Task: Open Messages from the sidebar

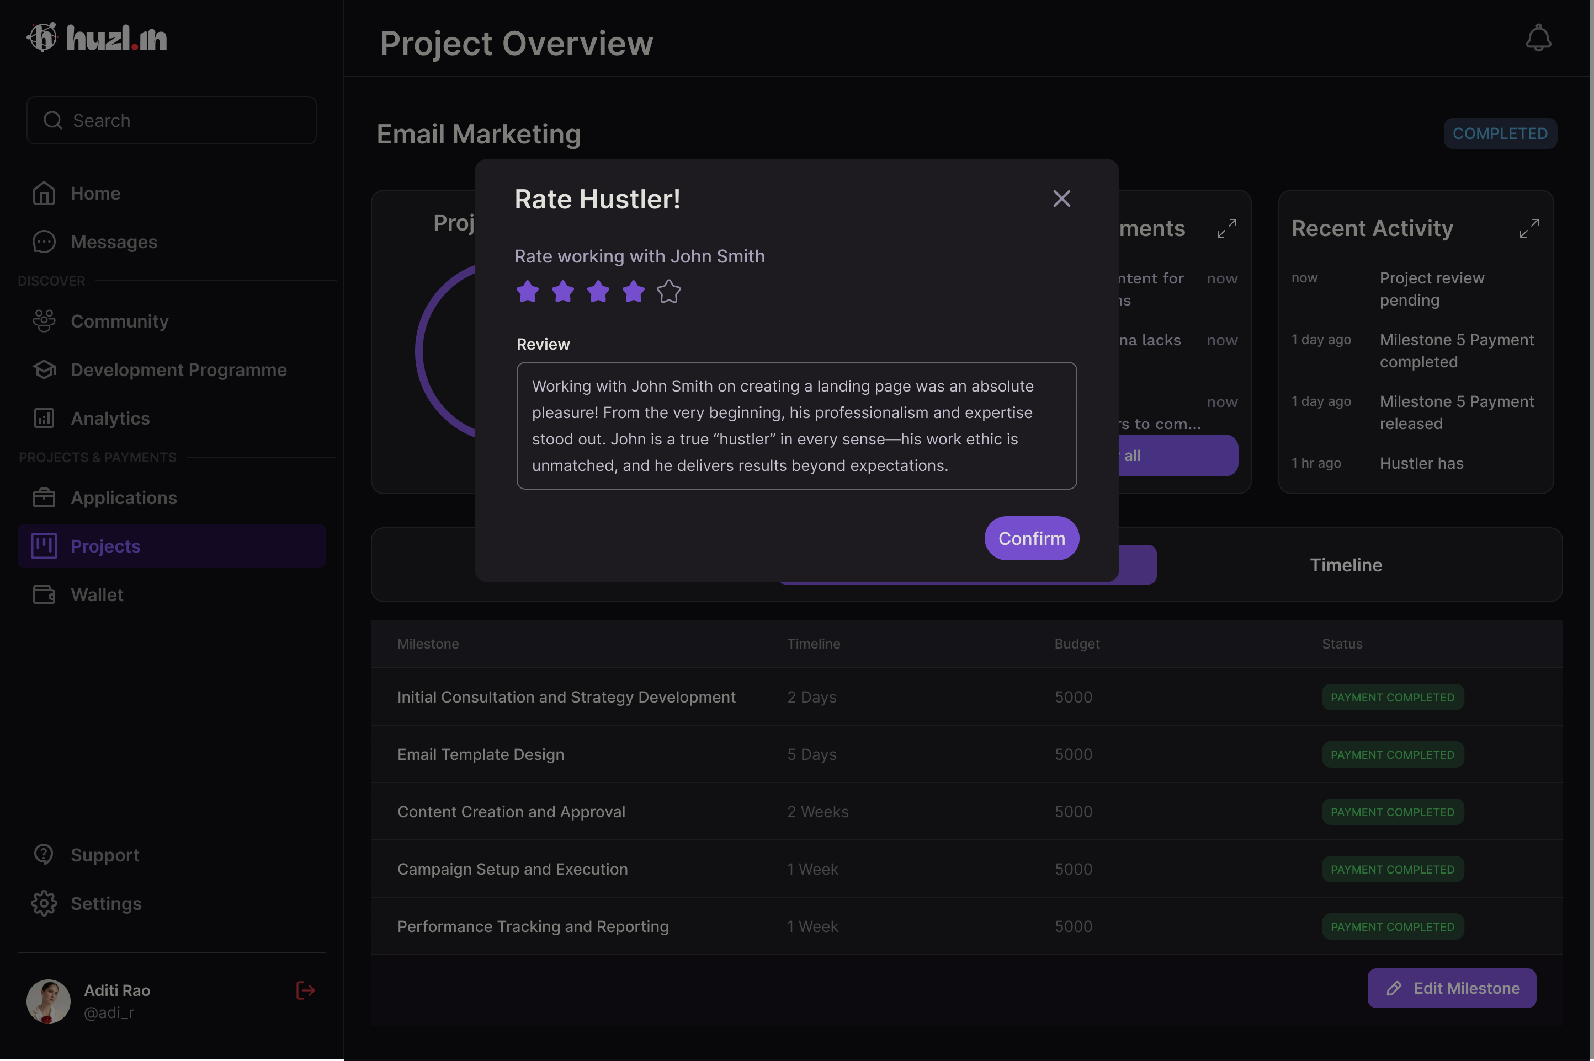Action: point(113,242)
